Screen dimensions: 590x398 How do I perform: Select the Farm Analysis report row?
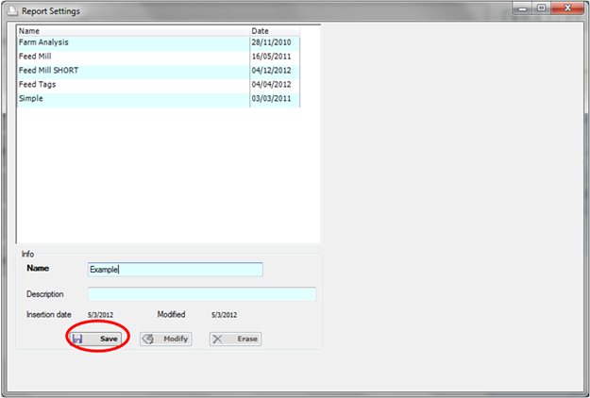[159, 42]
